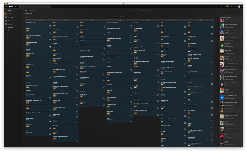This screenshot has height=152, width=247.
Task: Open Your Move With Andy Stanley Saturday entry
Action: point(93,46)
